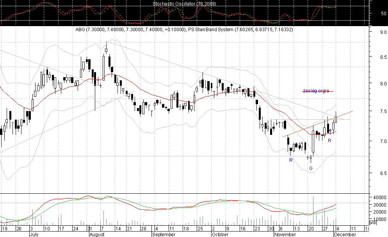The image size is (388, 237).
Task: Click date label 2 above October
Action: coord(213,228)
